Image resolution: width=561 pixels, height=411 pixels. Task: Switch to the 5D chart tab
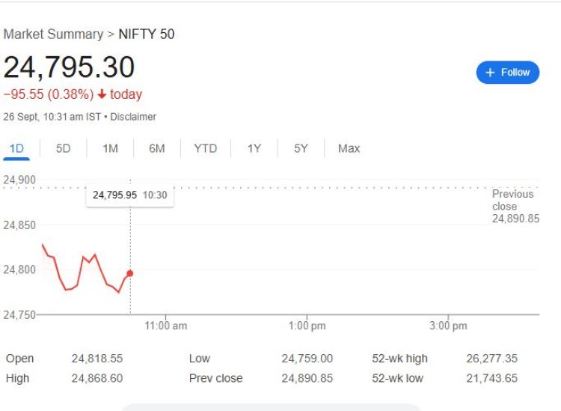[63, 148]
